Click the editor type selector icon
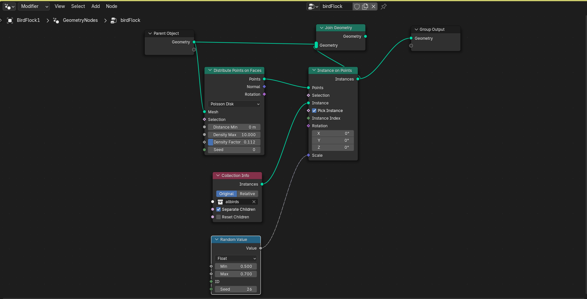The height and width of the screenshot is (299, 587). (x=7, y=6)
